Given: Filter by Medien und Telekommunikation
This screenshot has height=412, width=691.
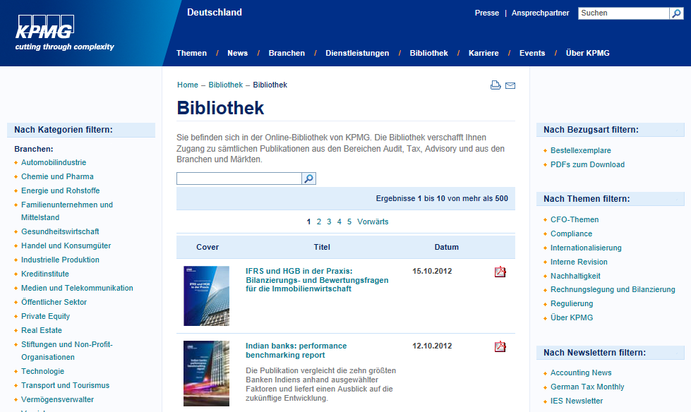Looking at the screenshot, I should (x=77, y=288).
